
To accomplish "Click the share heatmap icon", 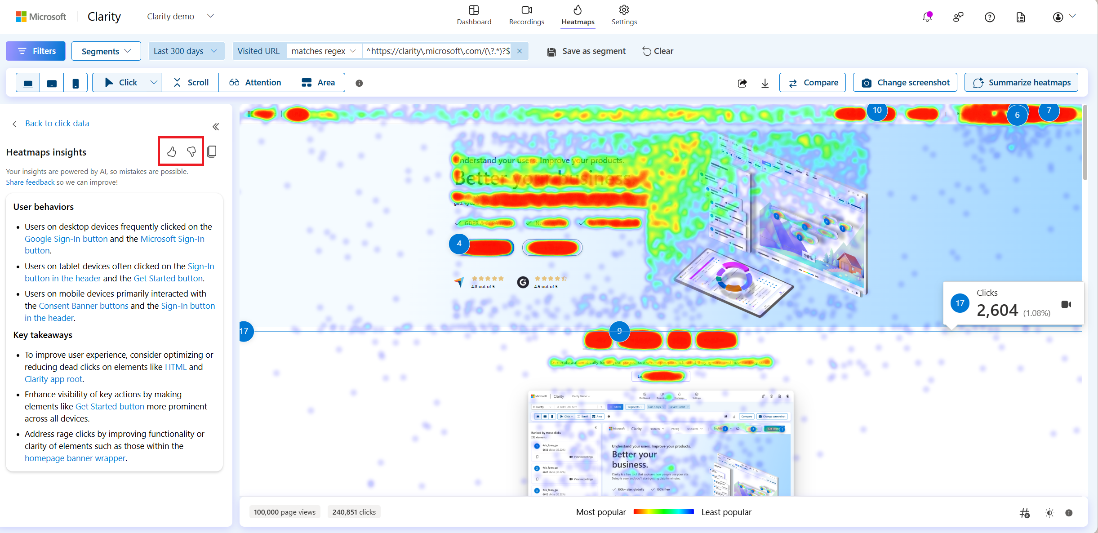I will (742, 83).
